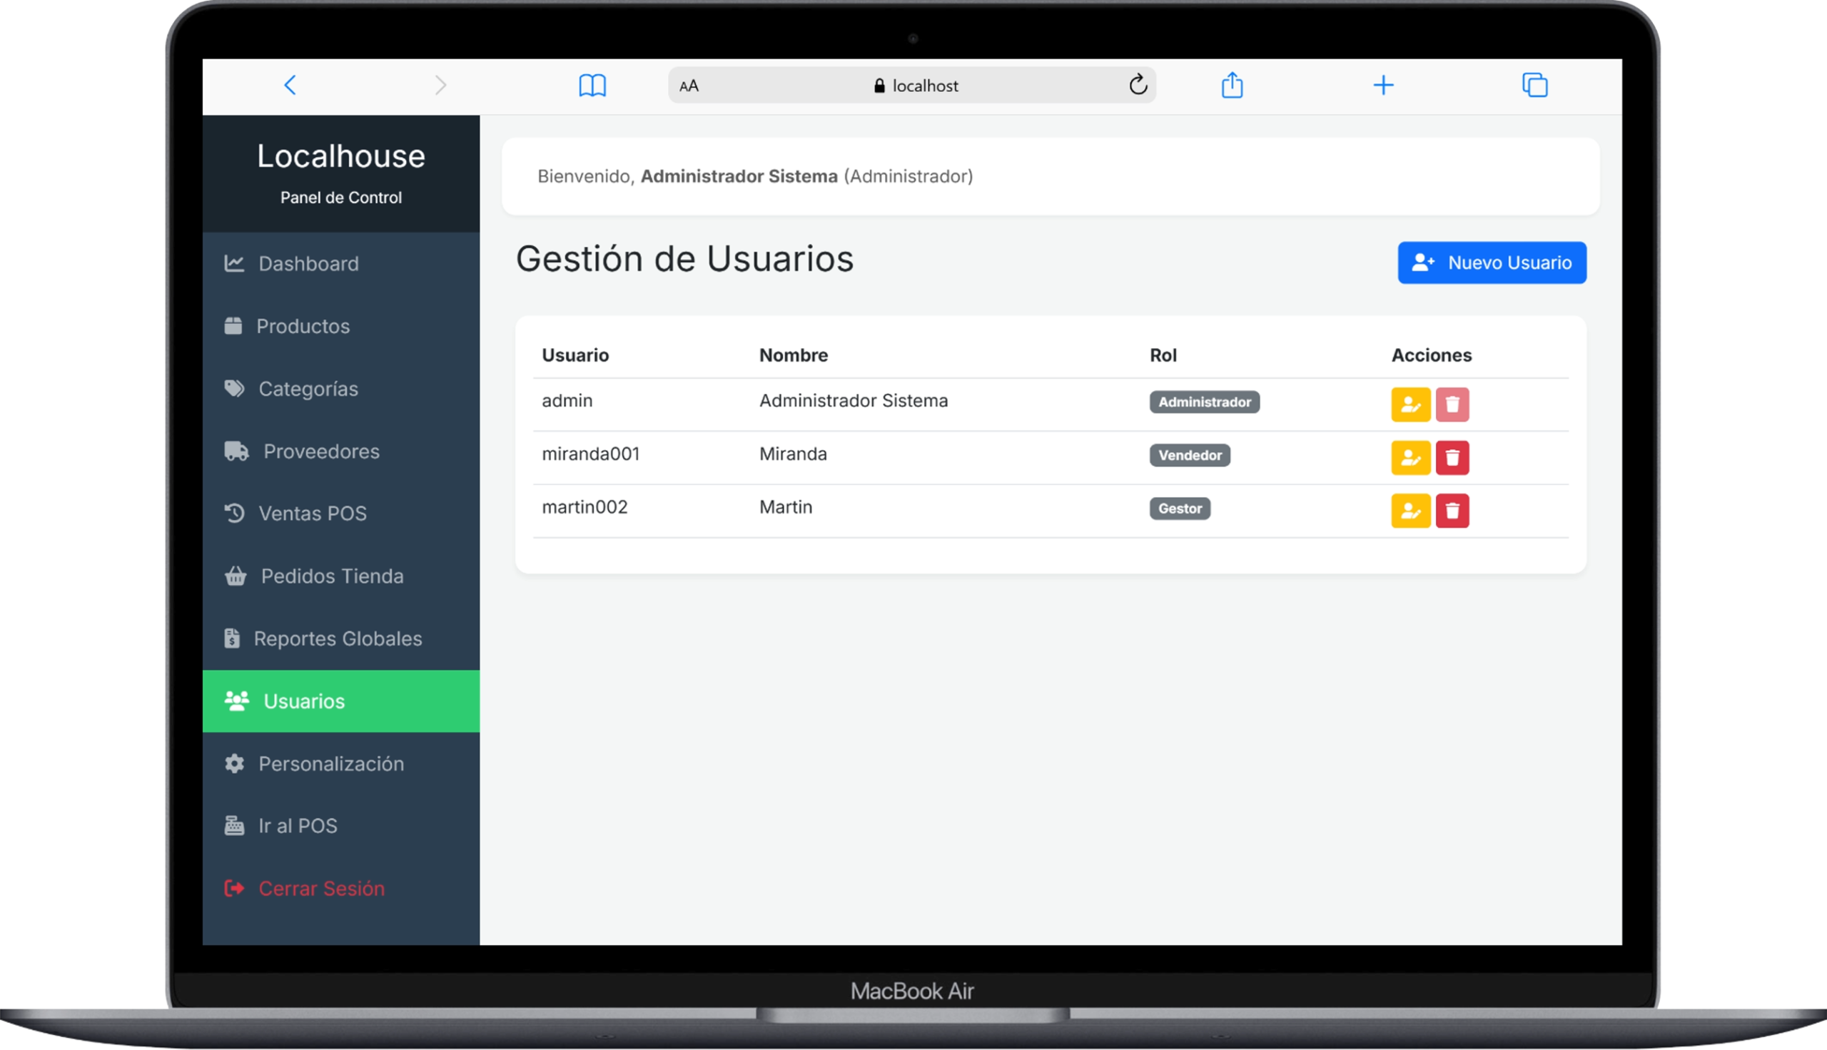Open Safari bookmarks book icon
This screenshot has width=1827, height=1050.
pyautogui.click(x=592, y=85)
